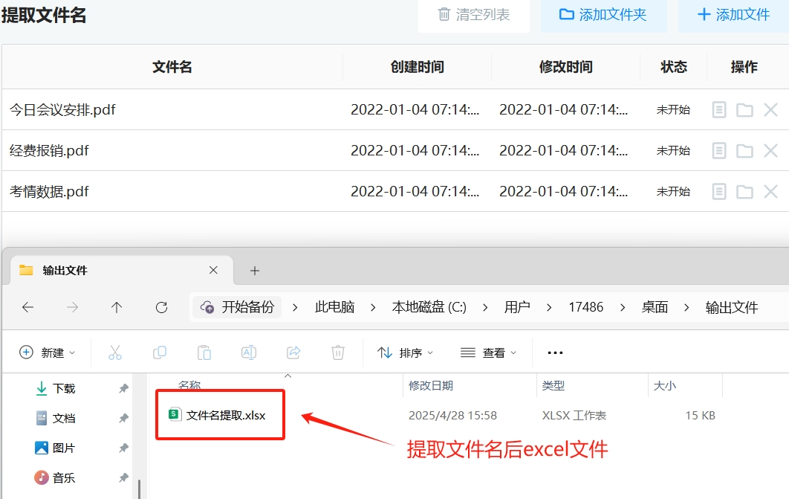Click the 开始备份 cloud button
This screenshot has width=789, height=499.
[236, 307]
